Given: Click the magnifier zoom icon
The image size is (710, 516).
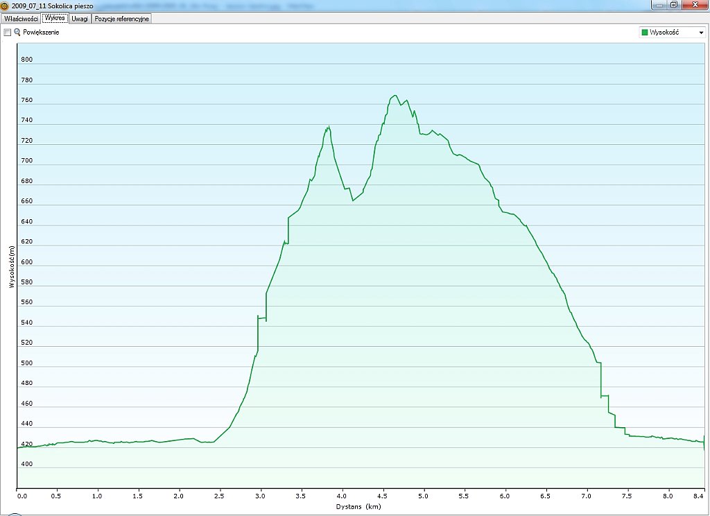Looking at the screenshot, I should [17, 33].
